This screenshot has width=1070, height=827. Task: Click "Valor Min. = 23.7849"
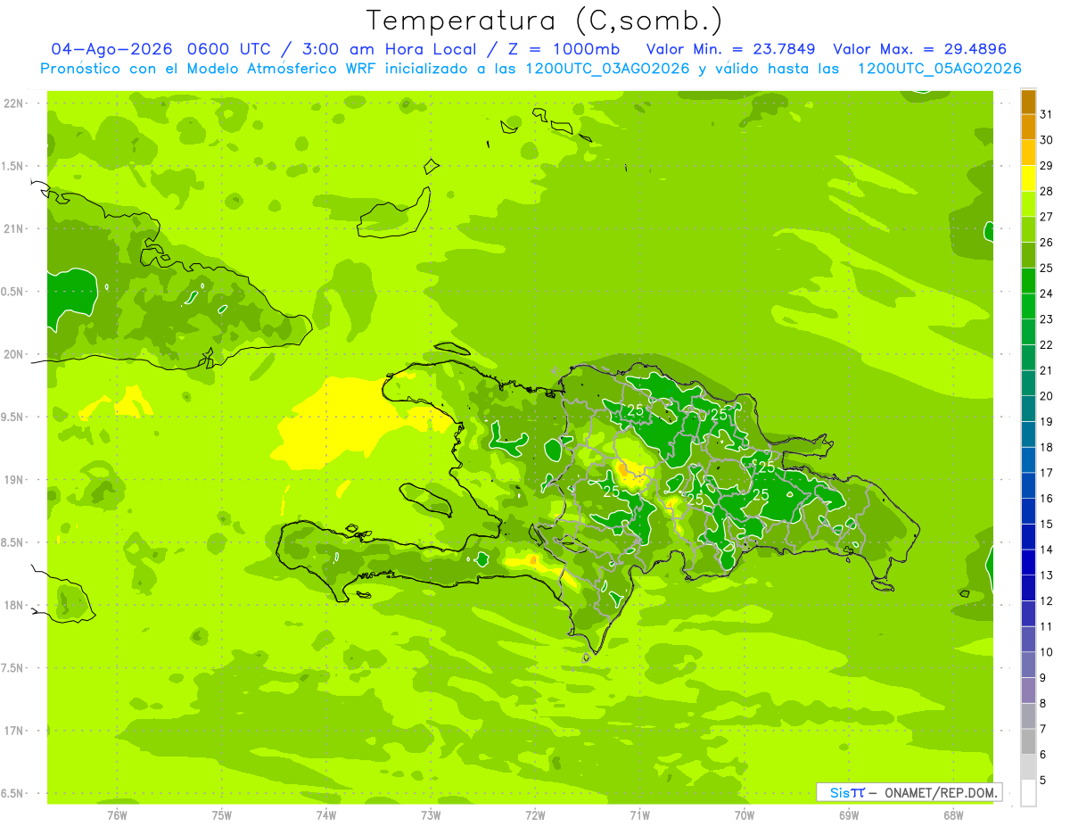coord(731,49)
